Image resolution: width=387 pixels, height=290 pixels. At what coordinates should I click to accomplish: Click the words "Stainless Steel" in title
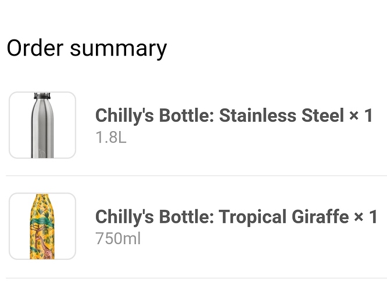(x=281, y=115)
